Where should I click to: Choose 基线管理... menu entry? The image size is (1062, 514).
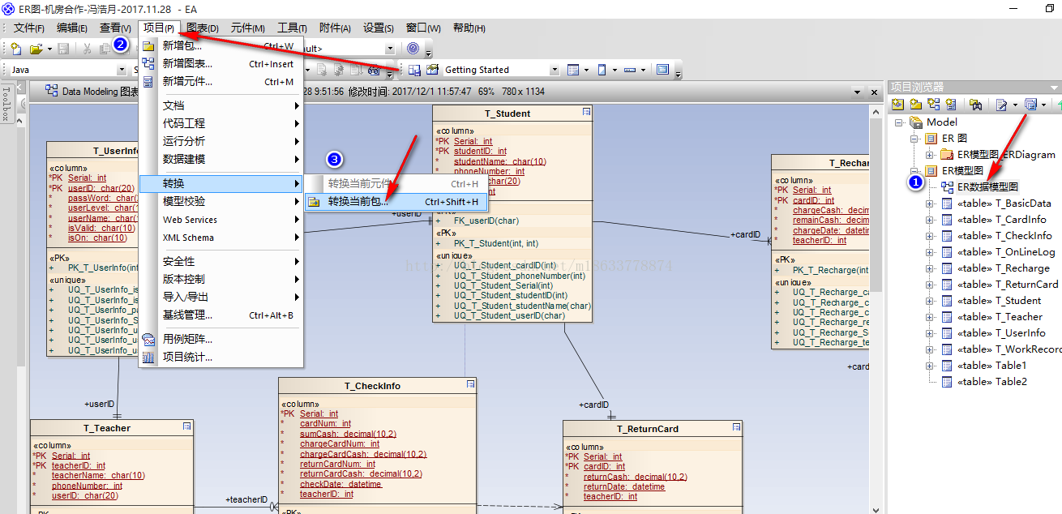[221, 315]
